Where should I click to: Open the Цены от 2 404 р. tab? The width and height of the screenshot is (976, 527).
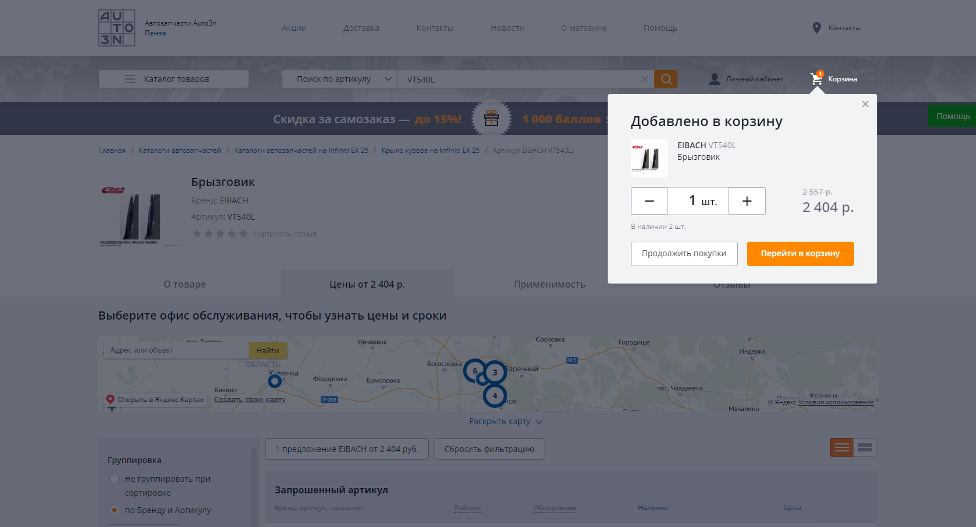(367, 284)
